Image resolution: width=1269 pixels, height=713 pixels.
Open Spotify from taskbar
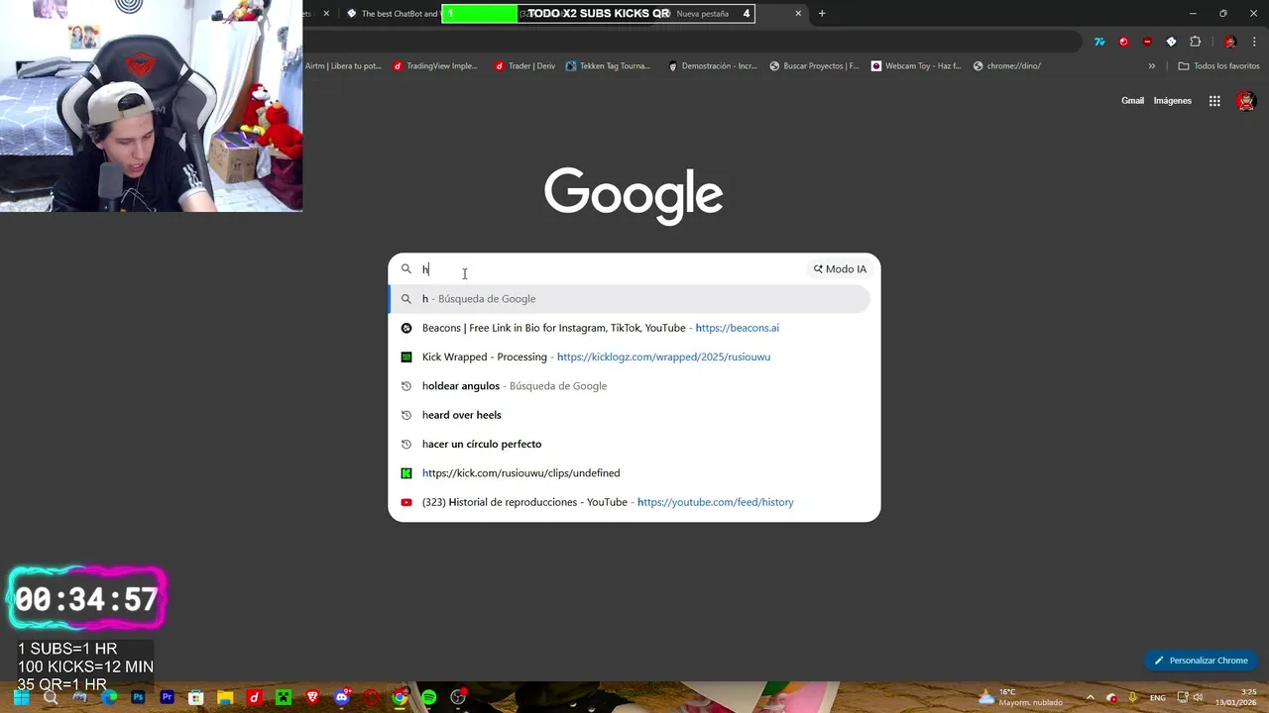coord(428,697)
